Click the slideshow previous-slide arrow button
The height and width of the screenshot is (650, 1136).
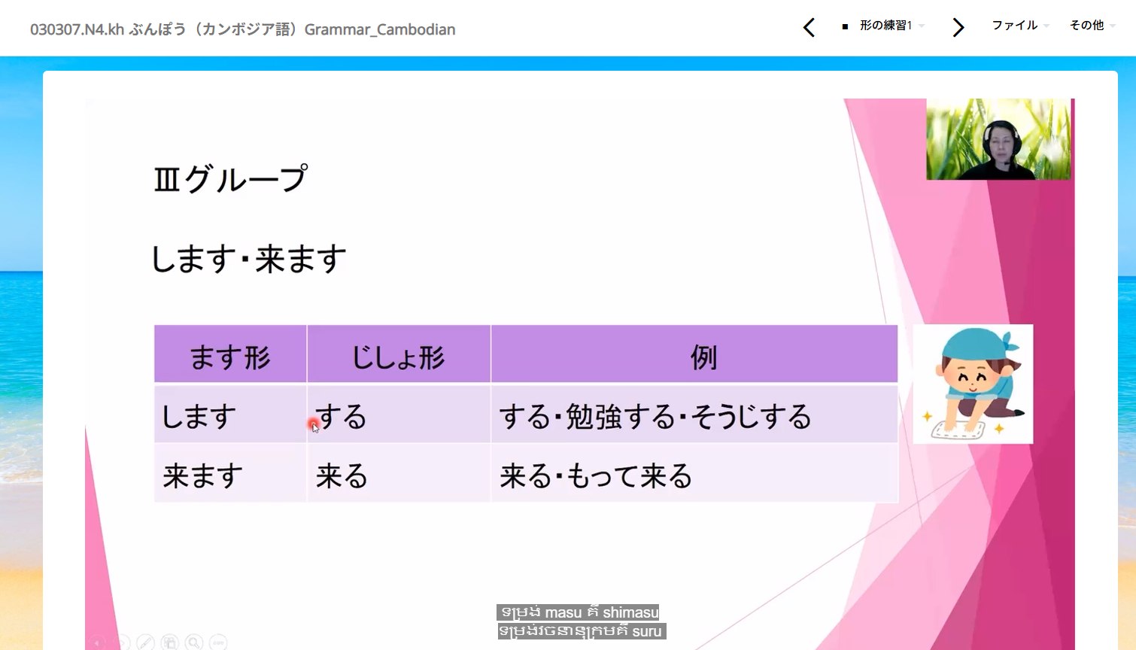[x=98, y=642]
